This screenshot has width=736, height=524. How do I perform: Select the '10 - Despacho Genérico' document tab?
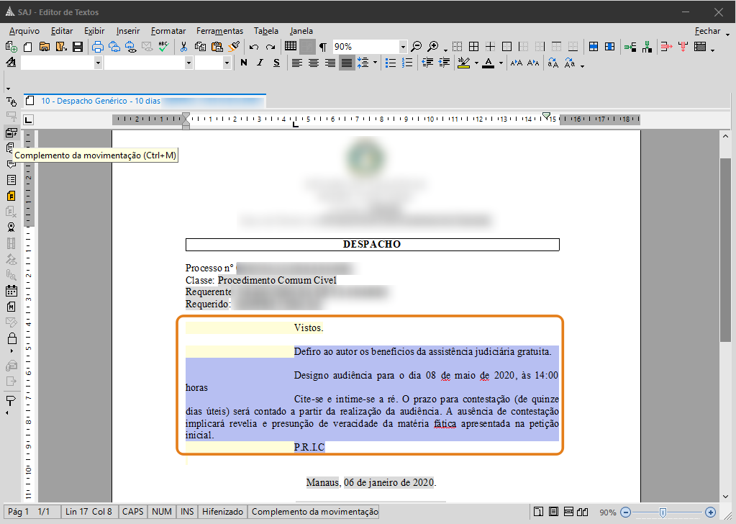pos(144,101)
